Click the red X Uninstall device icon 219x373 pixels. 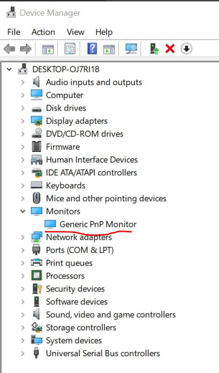(170, 49)
